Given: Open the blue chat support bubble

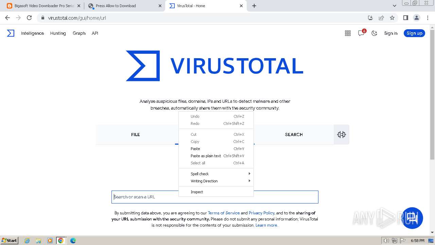Looking at the screenshot, I should pos(413,218).
